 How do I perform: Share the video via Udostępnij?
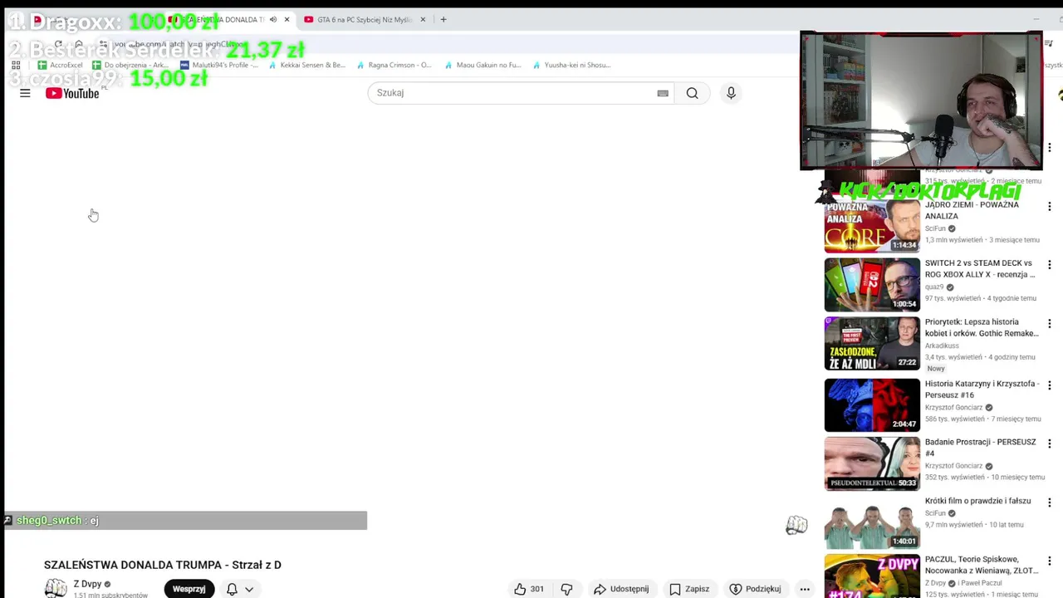pos(621,589)
